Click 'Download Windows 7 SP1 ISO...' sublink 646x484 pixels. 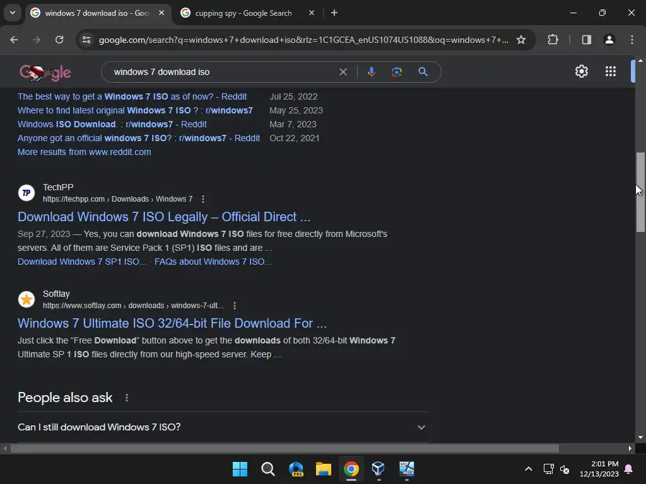(82, 262)
